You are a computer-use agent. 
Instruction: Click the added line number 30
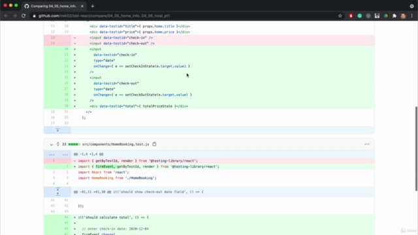(66, 106)
